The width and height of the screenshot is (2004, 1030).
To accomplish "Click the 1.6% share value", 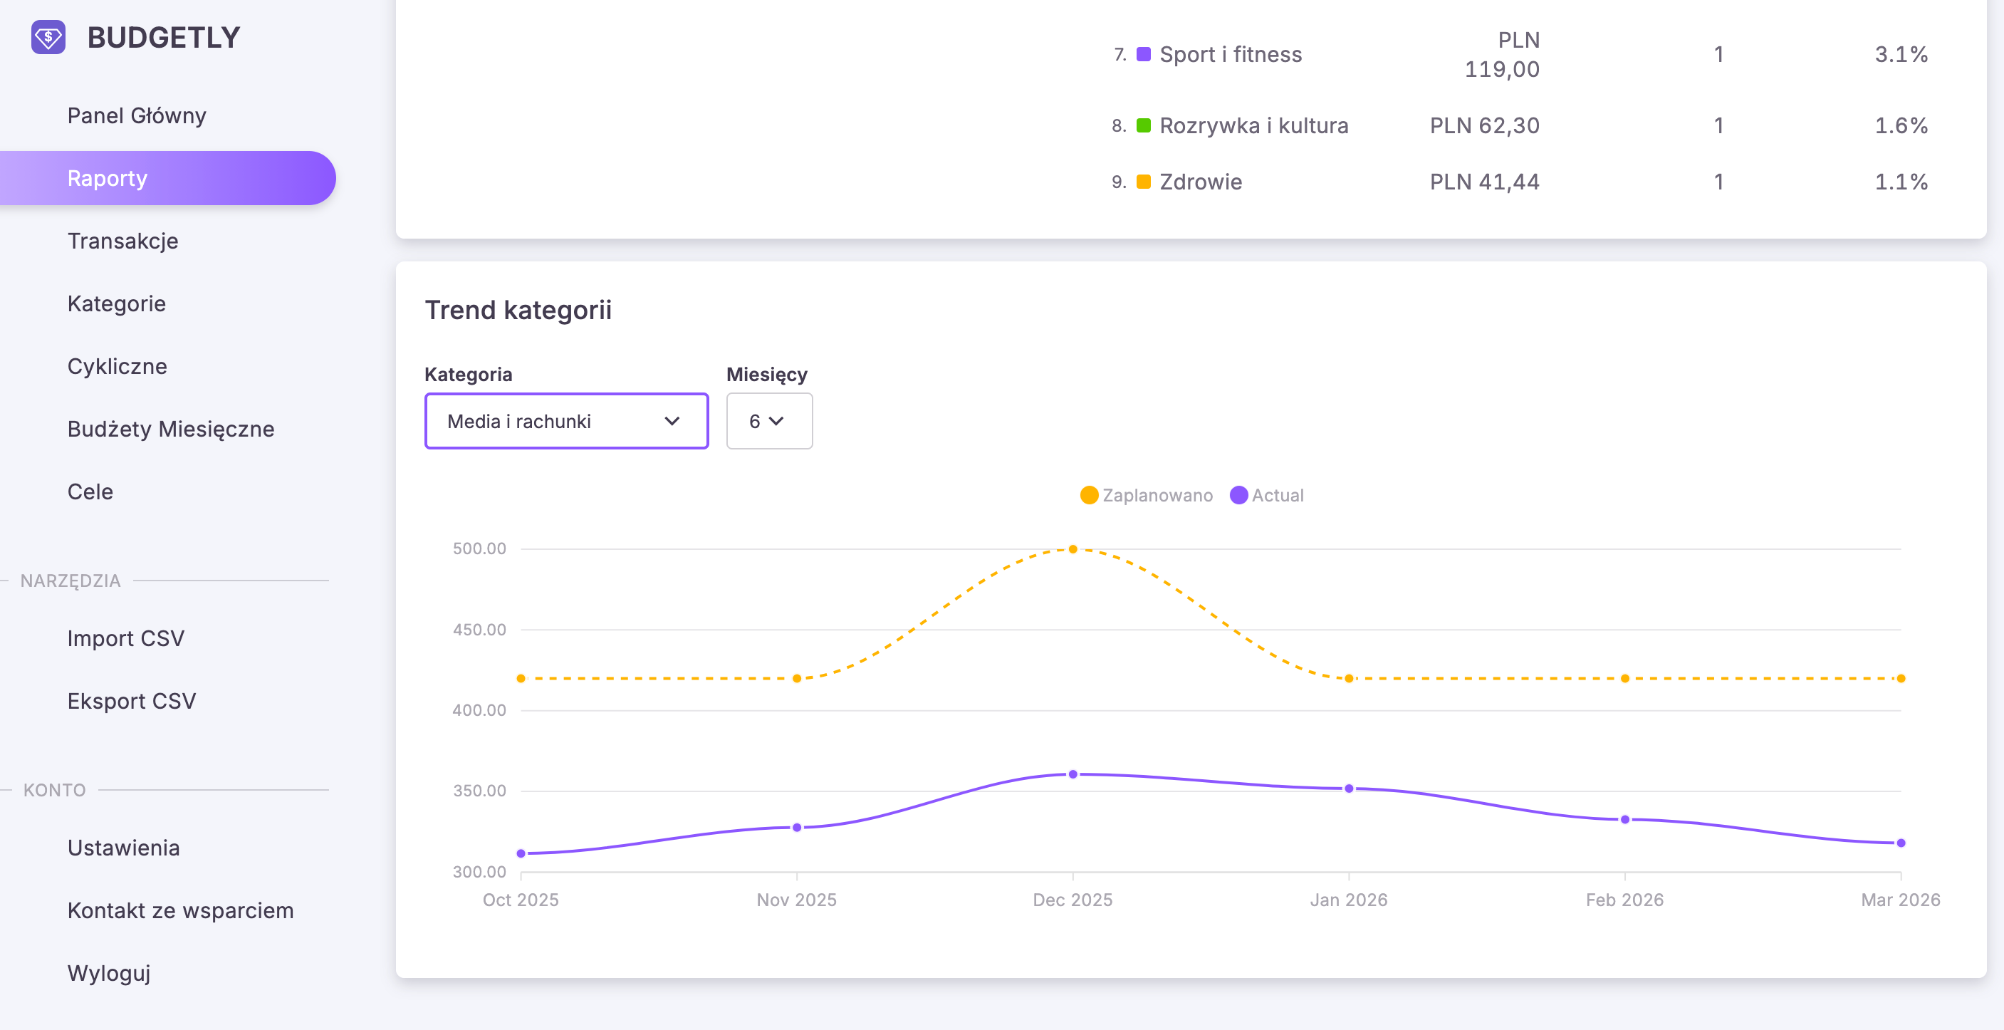I will pyautogui.click(x=1901, y=125).
